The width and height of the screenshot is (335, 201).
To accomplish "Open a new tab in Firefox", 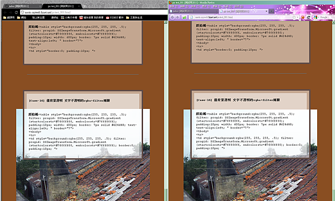I will tap(271, 11).
